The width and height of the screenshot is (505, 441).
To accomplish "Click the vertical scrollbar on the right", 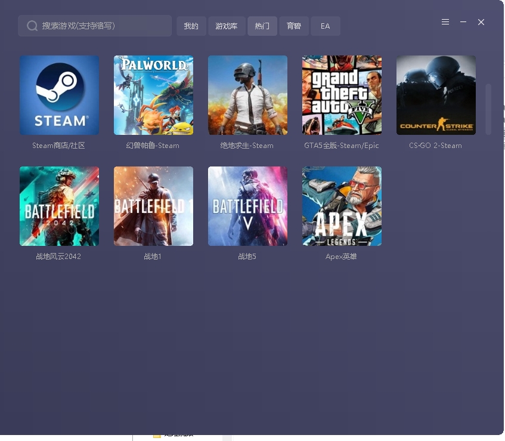I will click(488, 109).
